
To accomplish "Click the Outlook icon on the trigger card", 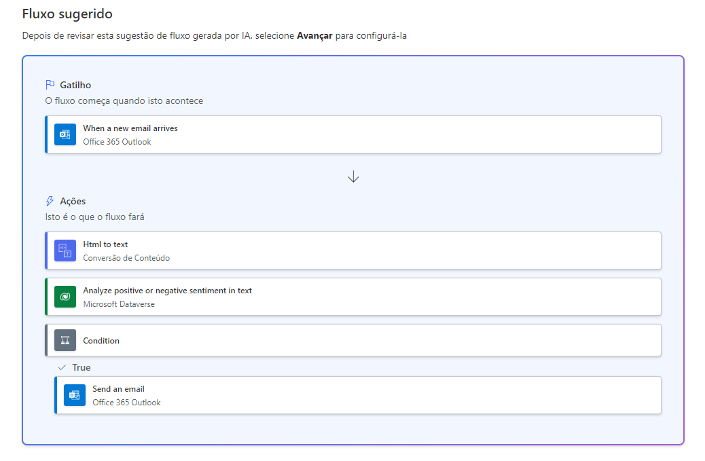I will click(x=65, y=134).
